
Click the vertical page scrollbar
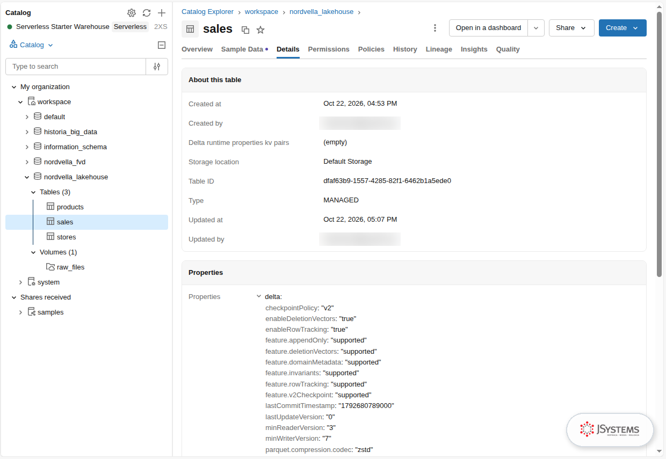659,145
